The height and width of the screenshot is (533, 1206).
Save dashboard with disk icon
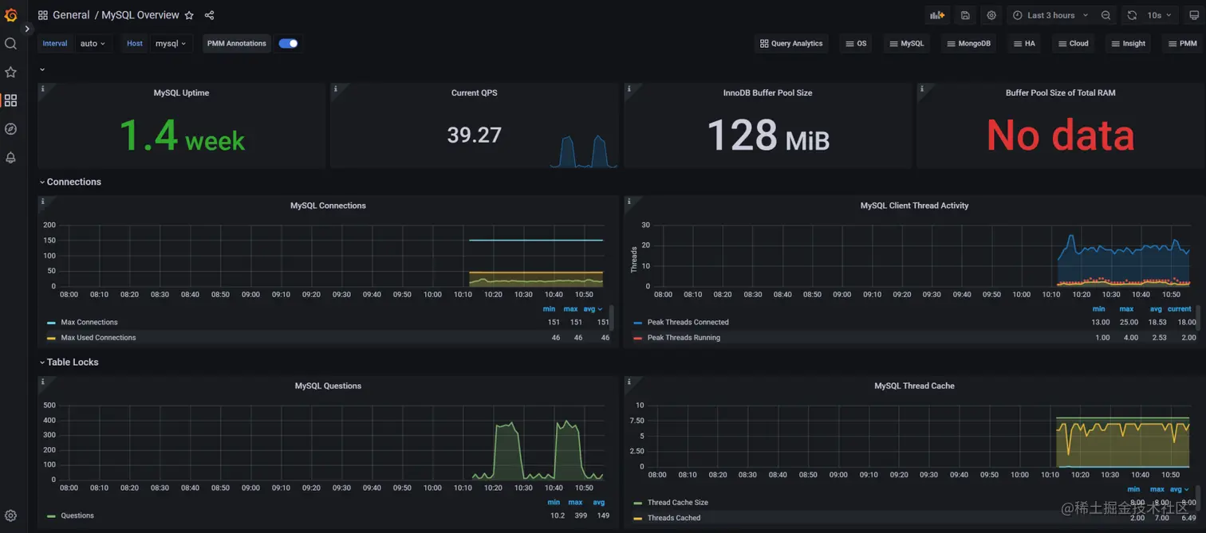click(965, 15)
